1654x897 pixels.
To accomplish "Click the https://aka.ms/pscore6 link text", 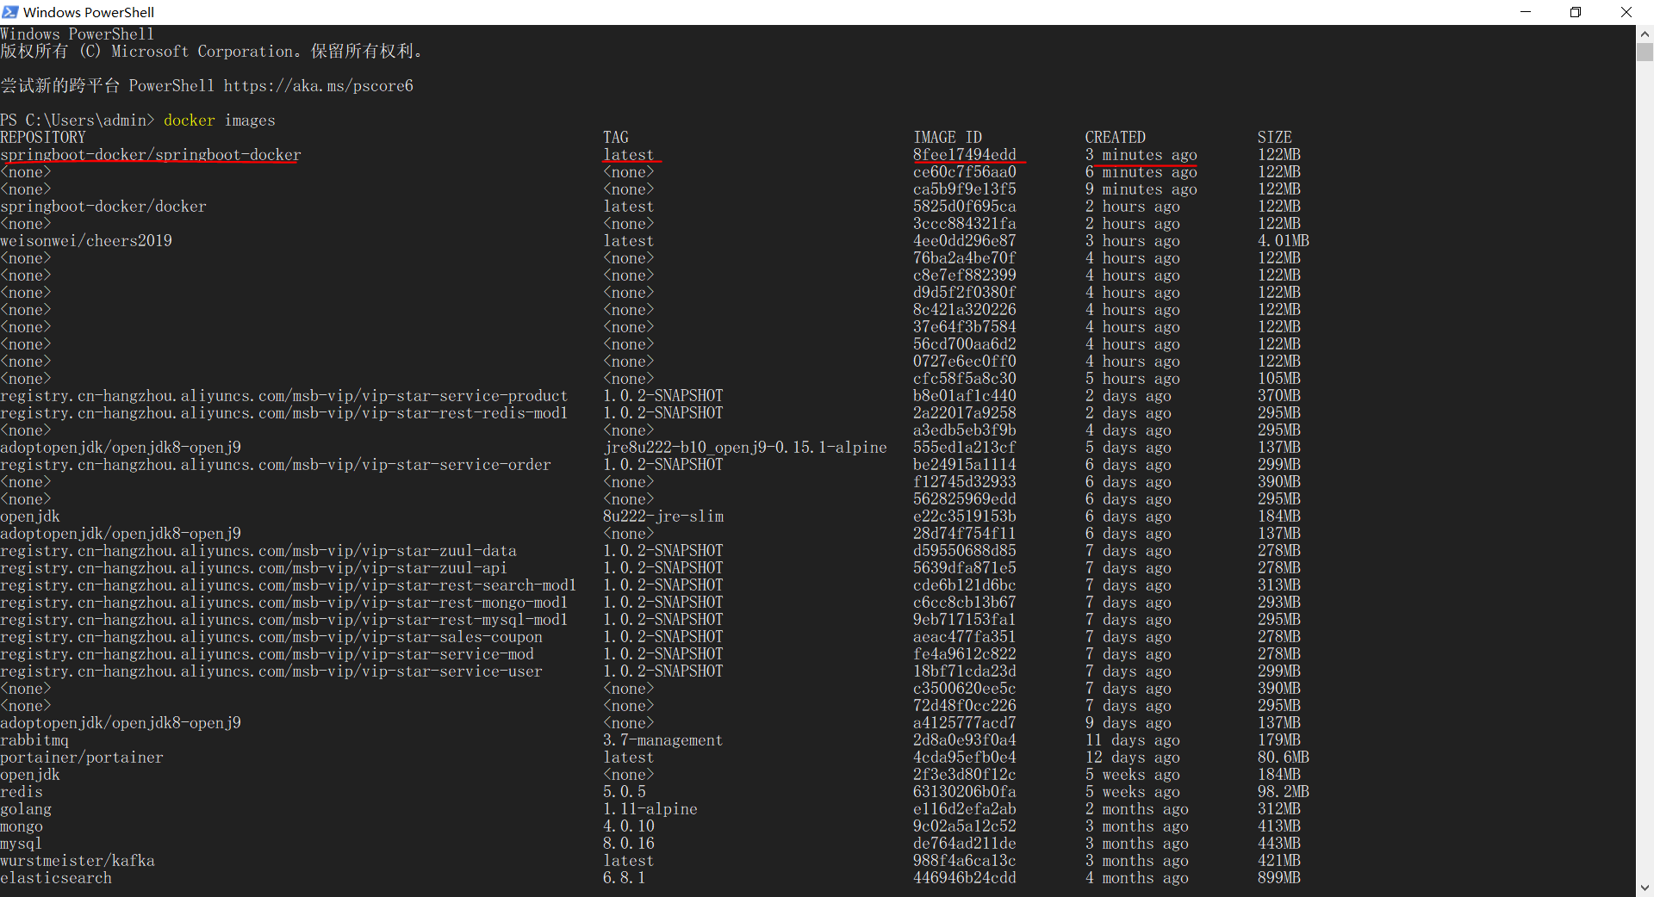I will tap(319, 86).
